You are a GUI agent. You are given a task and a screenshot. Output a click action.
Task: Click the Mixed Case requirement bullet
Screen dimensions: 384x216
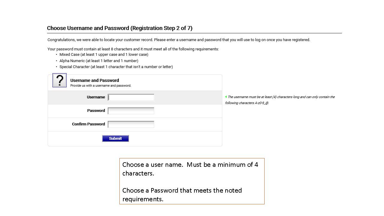tap(103, 55)
